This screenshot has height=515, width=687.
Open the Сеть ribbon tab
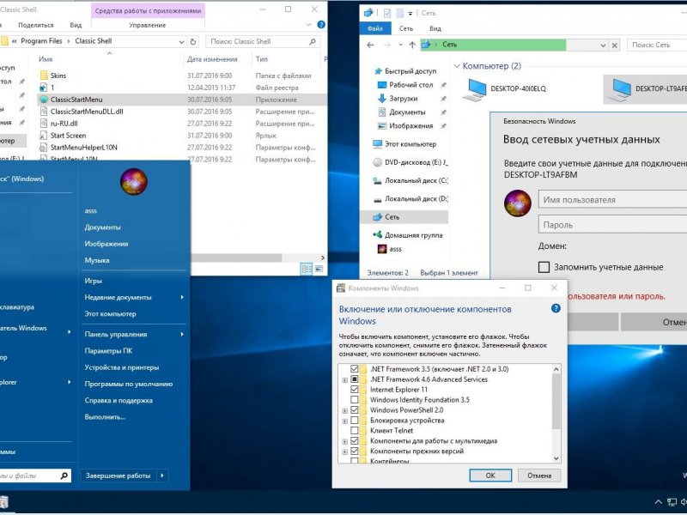coord(406,28)
